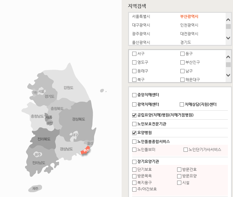Click 광주 on the map
The width and height of the screenshot is (233, 197).
tap(38, 155)
